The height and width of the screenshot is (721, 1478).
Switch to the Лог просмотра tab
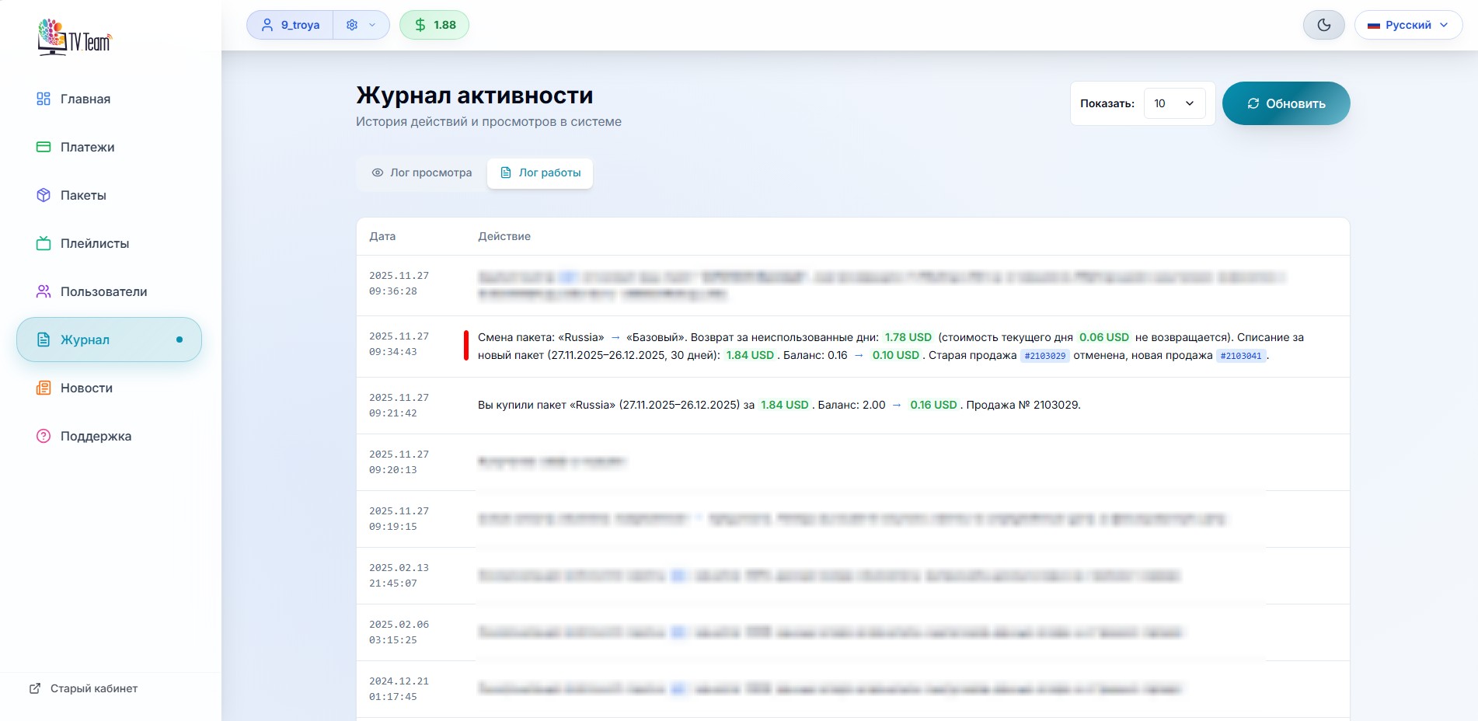pos(422,172)
